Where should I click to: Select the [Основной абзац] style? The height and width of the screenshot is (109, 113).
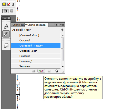tap(36, 35)
